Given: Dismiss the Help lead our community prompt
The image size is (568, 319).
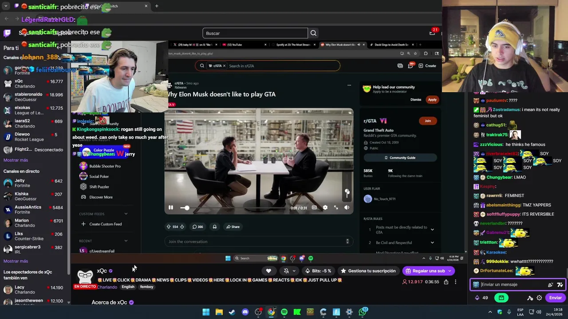Looking at the screenshot, I should (416, 100).
